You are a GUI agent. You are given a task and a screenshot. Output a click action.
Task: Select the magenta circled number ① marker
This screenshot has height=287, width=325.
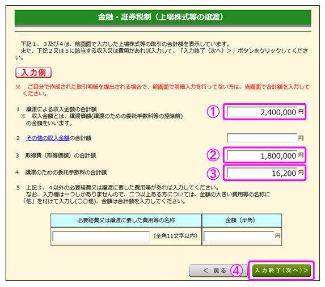coord(213,112)
